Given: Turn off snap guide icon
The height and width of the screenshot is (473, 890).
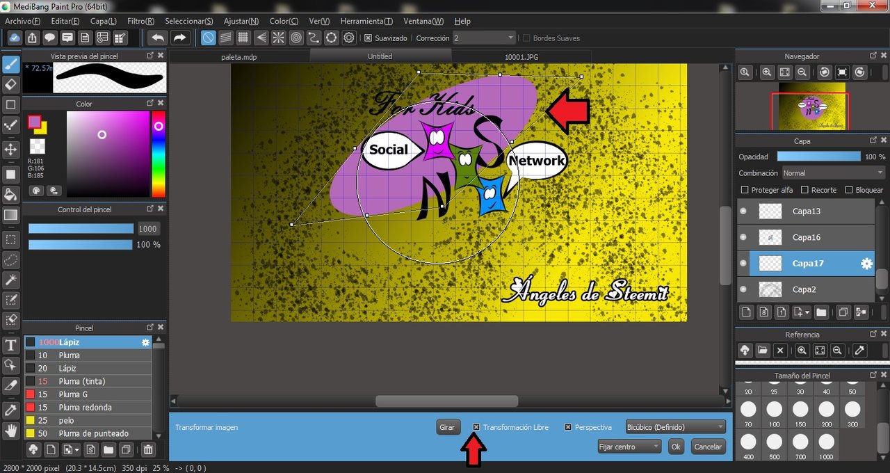Looking at the screenshot, I should [209, 38].
